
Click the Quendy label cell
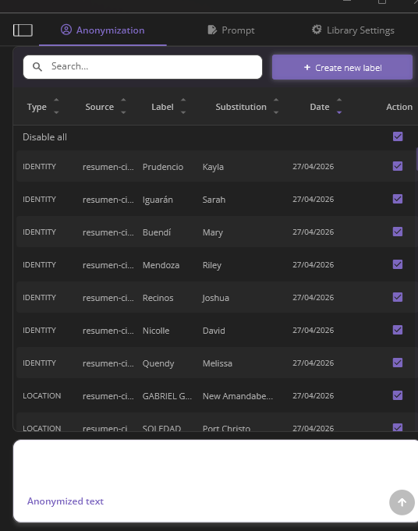click(x=158, y=363)
